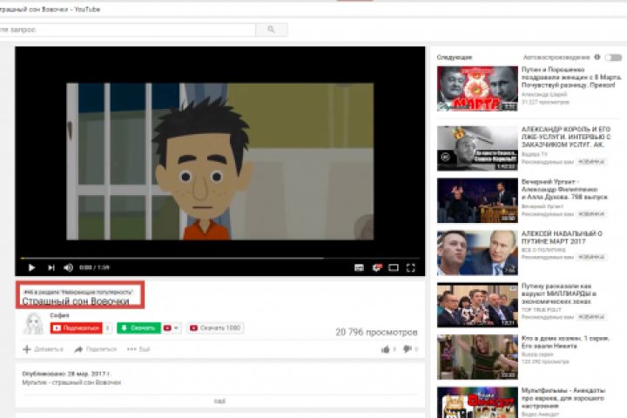This screenshot has width=627, height=418.
Task: Click Добавить в to add to playlist
Action: tap(44, 349)
